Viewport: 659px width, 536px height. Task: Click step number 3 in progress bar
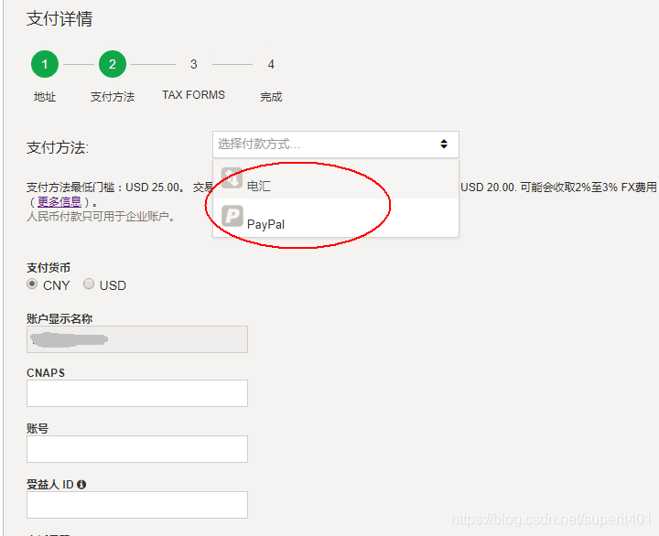tap(193, 64)
